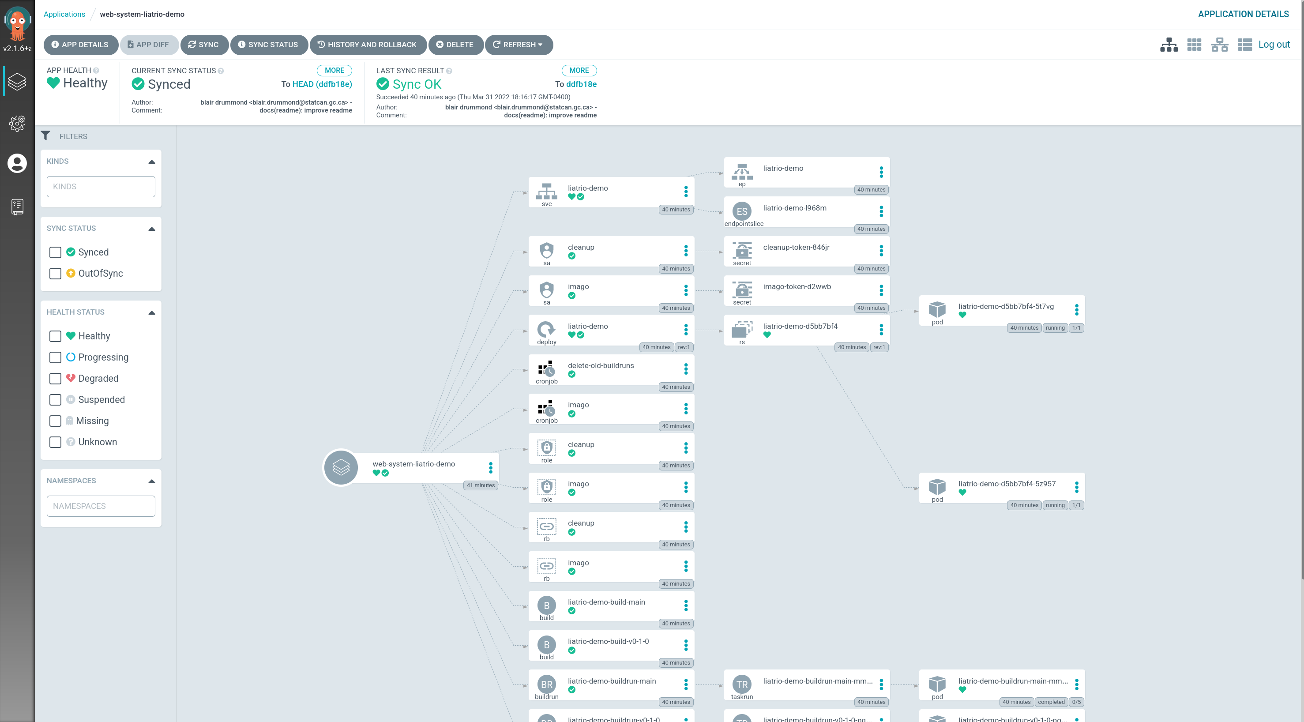Switch to tree view layout icon
Image resolution: width=1304 pixels, height=722 pixels.
(x=1169, y=45)
